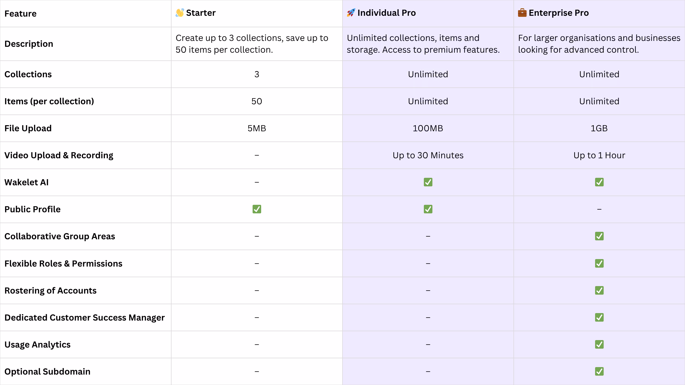Click Dedicated Customer Success Manager Enterprise checkmark
This screenshot has height=385, width=685.
599,317
